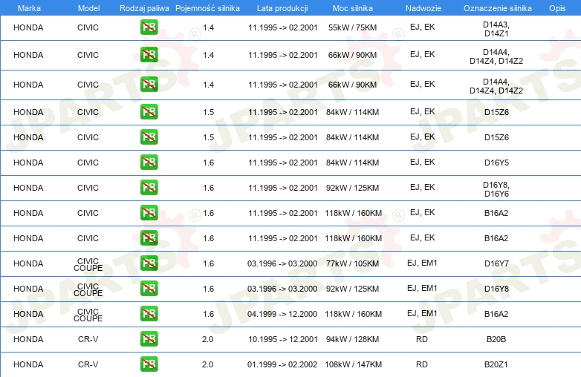Click the Nadwozie column header
581x377 pixels.
pos(423,8)
